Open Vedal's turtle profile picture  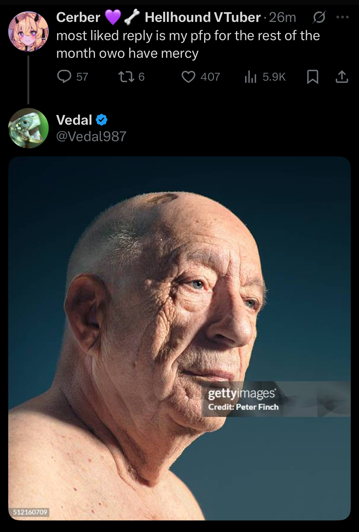point(28,128)
